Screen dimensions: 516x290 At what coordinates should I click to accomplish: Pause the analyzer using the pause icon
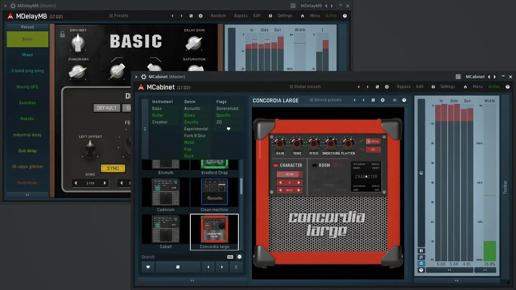[x=421, y=250]
